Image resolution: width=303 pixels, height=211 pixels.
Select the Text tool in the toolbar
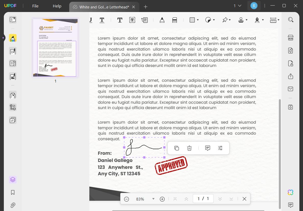[120, 20]
